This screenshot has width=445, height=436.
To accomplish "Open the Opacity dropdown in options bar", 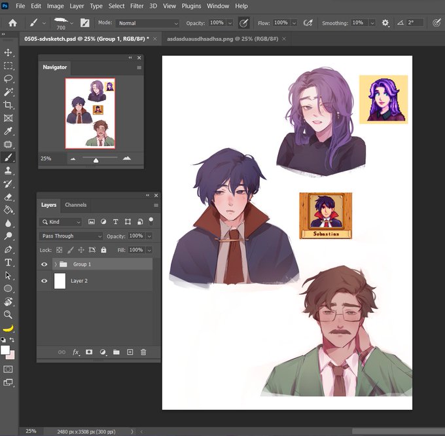I will [x=230, y=23].
